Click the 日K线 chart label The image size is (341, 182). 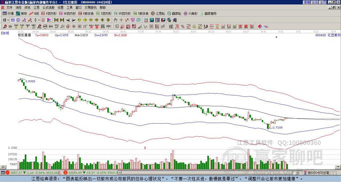(5, 33)
